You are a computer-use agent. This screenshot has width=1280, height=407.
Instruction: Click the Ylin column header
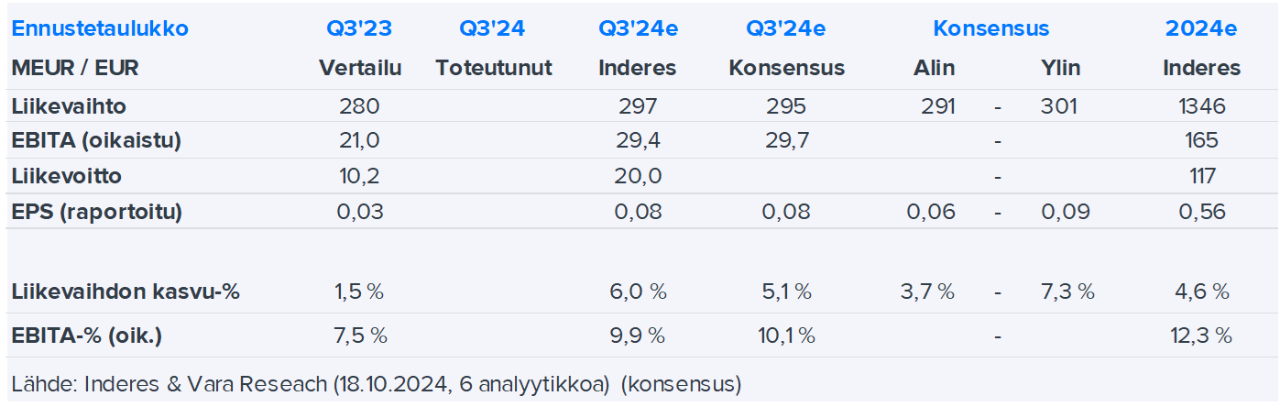coord(1060,68)
